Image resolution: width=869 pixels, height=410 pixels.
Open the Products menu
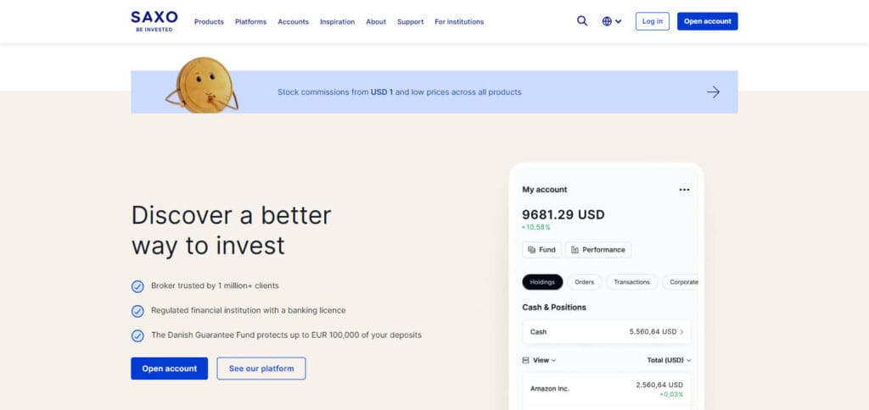209,21
